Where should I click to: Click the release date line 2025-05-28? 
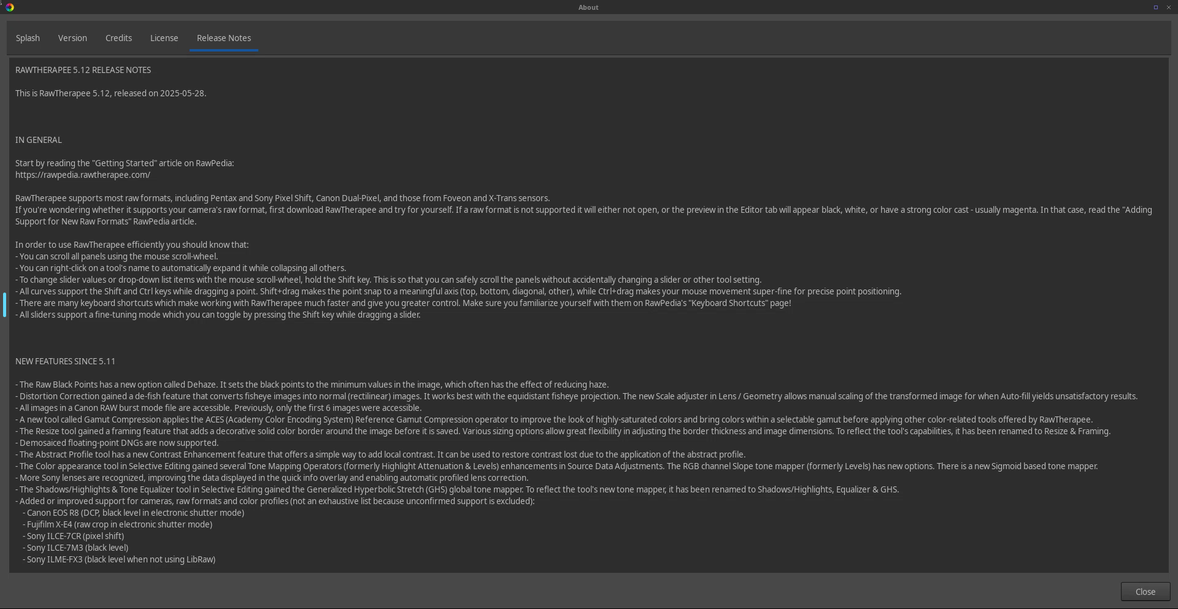(x=110, y=93)
